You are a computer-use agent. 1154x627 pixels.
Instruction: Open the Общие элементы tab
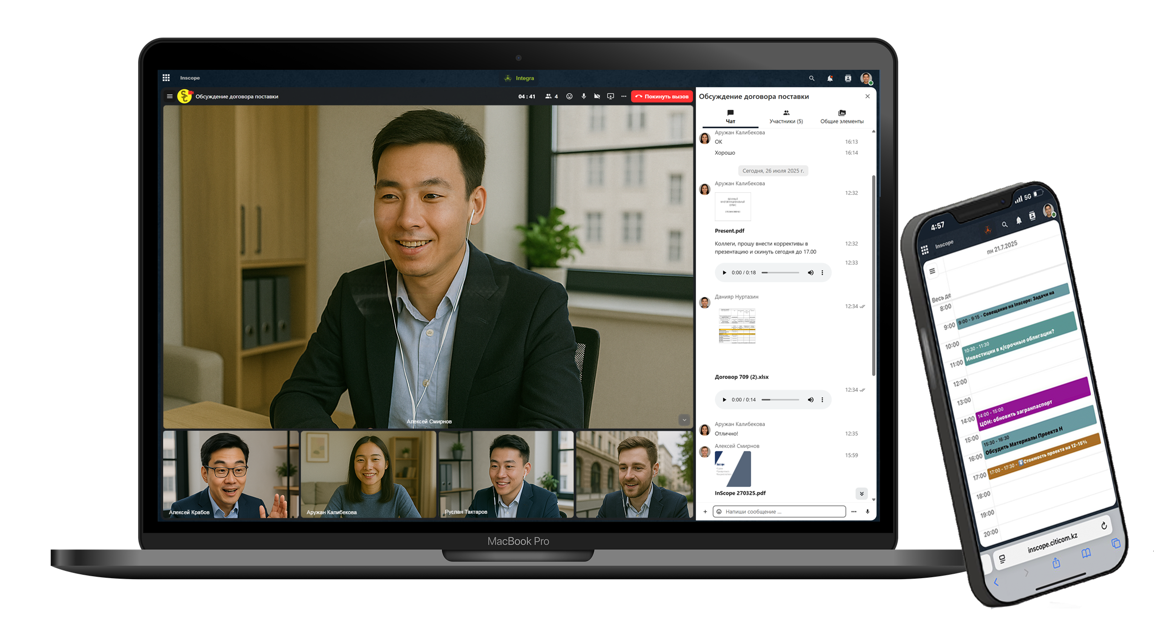[x=841, y=117]
